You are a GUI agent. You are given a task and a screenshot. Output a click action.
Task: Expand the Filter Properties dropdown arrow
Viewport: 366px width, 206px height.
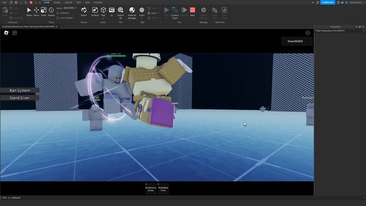pos(364,30)
